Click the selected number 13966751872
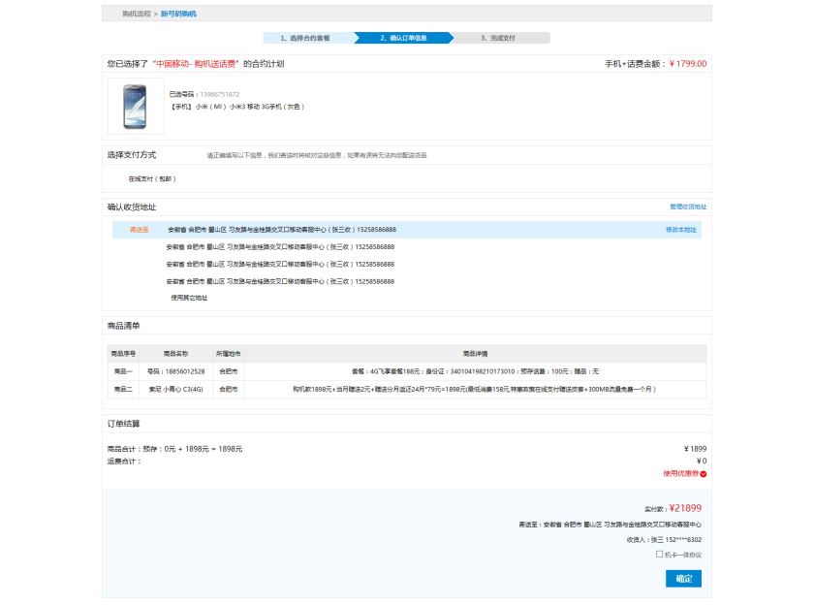Screen dimensions: 814x605 220,94
